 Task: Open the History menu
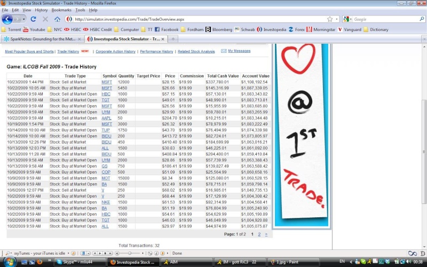click(41, 10)
